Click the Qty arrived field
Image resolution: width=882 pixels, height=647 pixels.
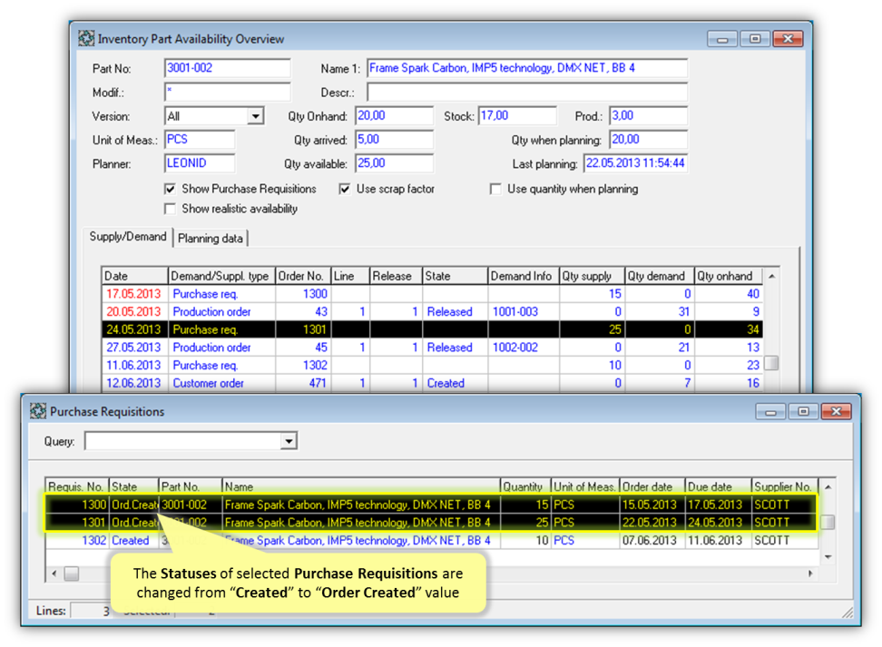pyautogui.click(x=394, y=140)
